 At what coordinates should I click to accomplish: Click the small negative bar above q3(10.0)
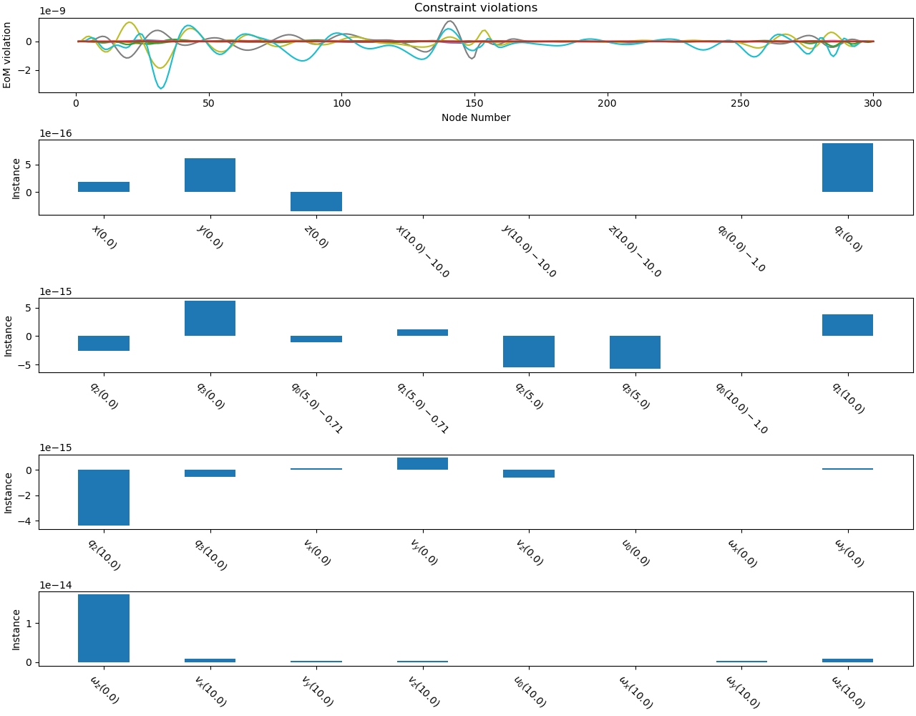[210, 473]
